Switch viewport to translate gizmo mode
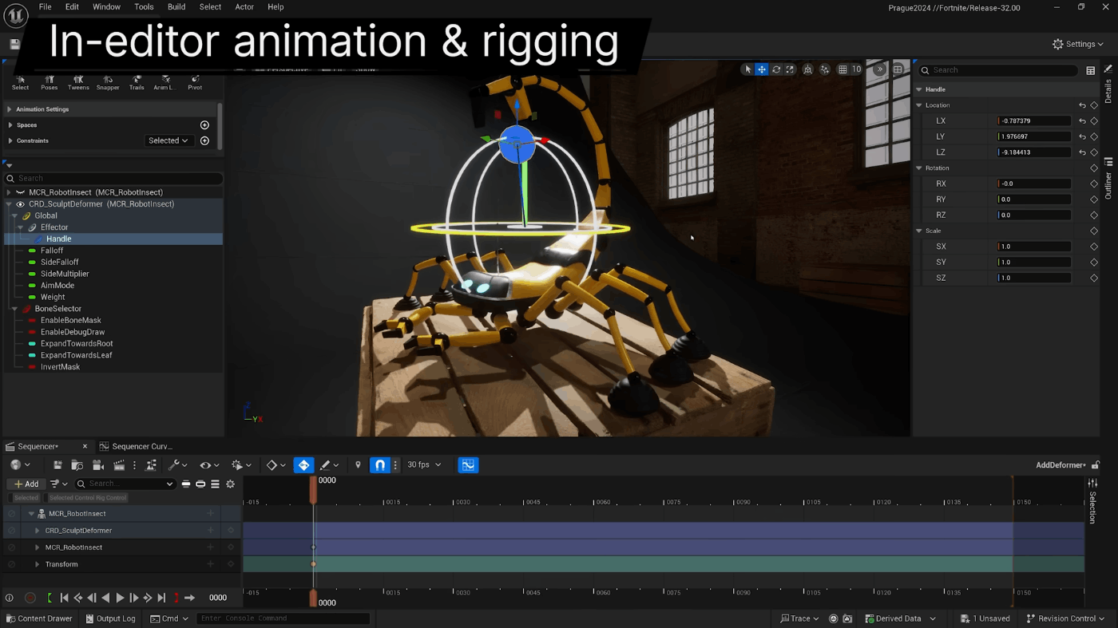Viewport: 1118px width, 628px height. click(x=762, y=69)
